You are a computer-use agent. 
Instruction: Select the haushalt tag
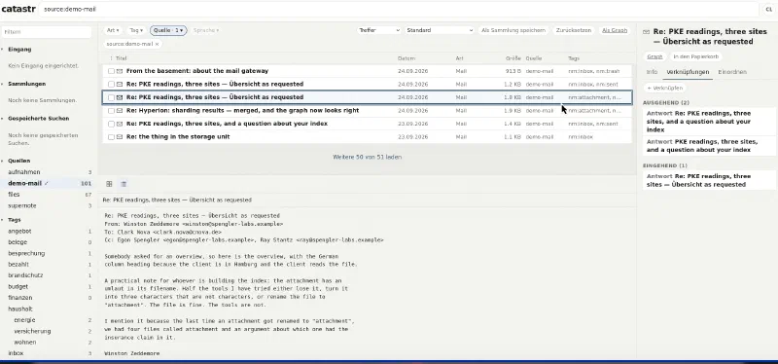[48, 309]
